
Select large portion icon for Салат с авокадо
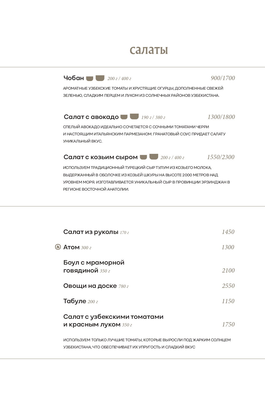tap(134, 116)
